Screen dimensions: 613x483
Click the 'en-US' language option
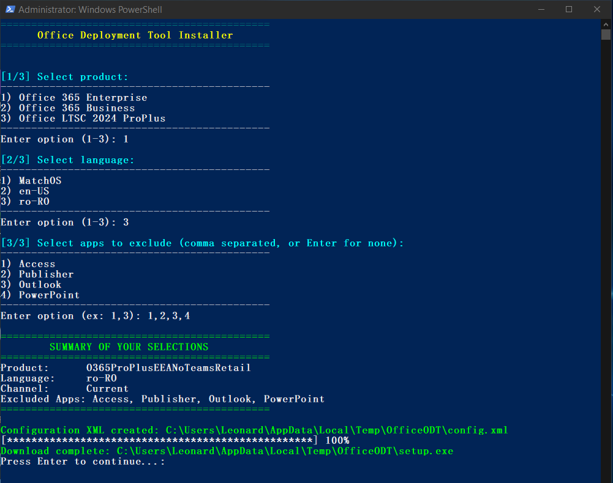pyautogui.click(x=25, y=191)
